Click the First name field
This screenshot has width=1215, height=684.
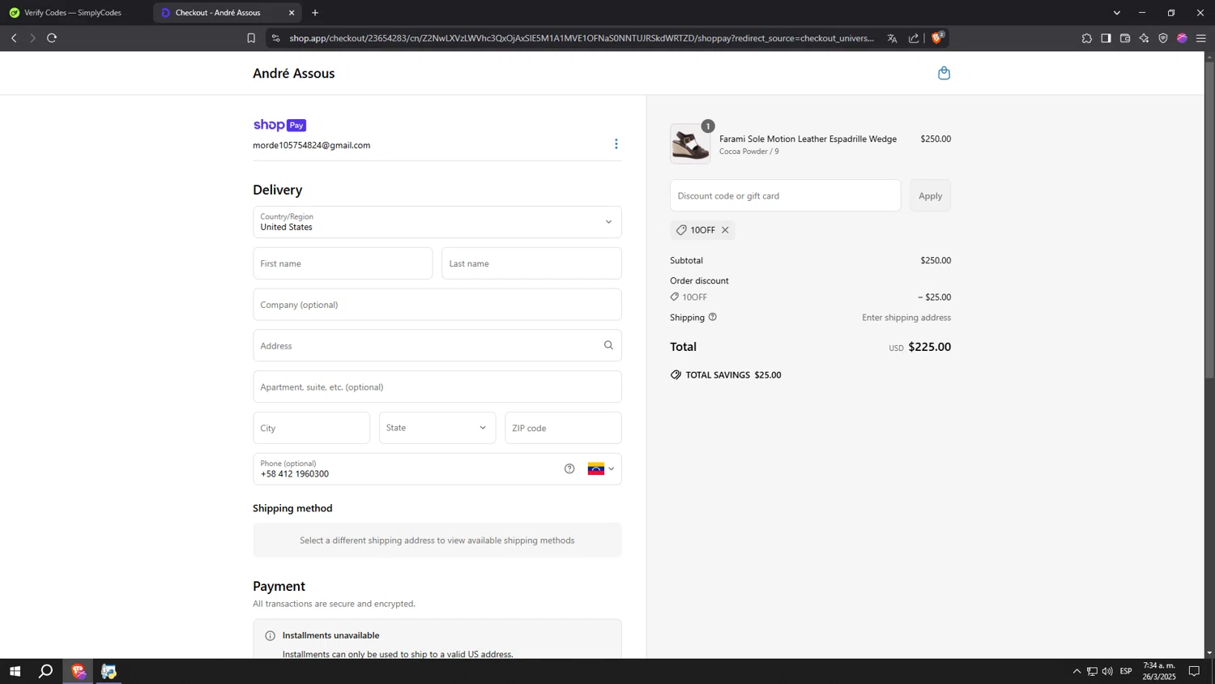343,263
